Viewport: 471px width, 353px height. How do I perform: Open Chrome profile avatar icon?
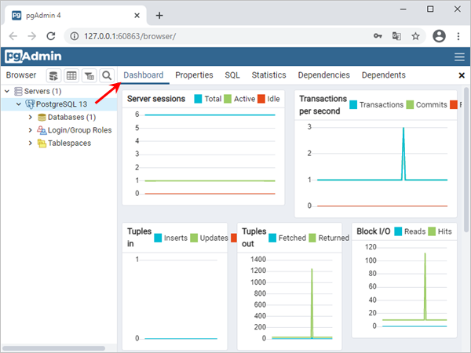pos(439,36)
